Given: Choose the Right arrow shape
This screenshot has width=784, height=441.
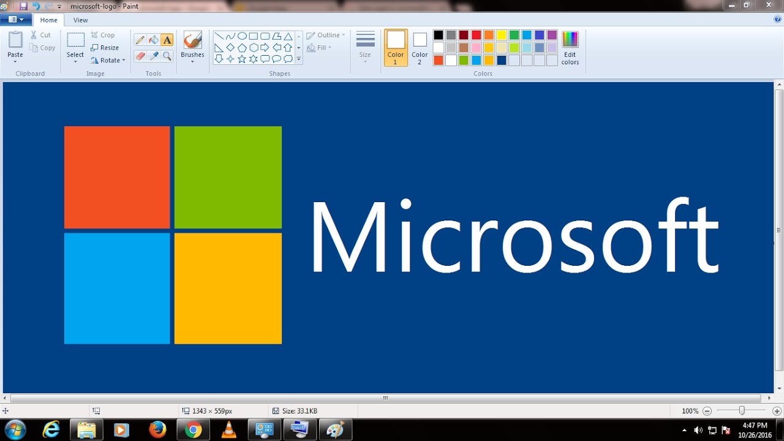Looking at the screenshot, I should tap(265, 47).
